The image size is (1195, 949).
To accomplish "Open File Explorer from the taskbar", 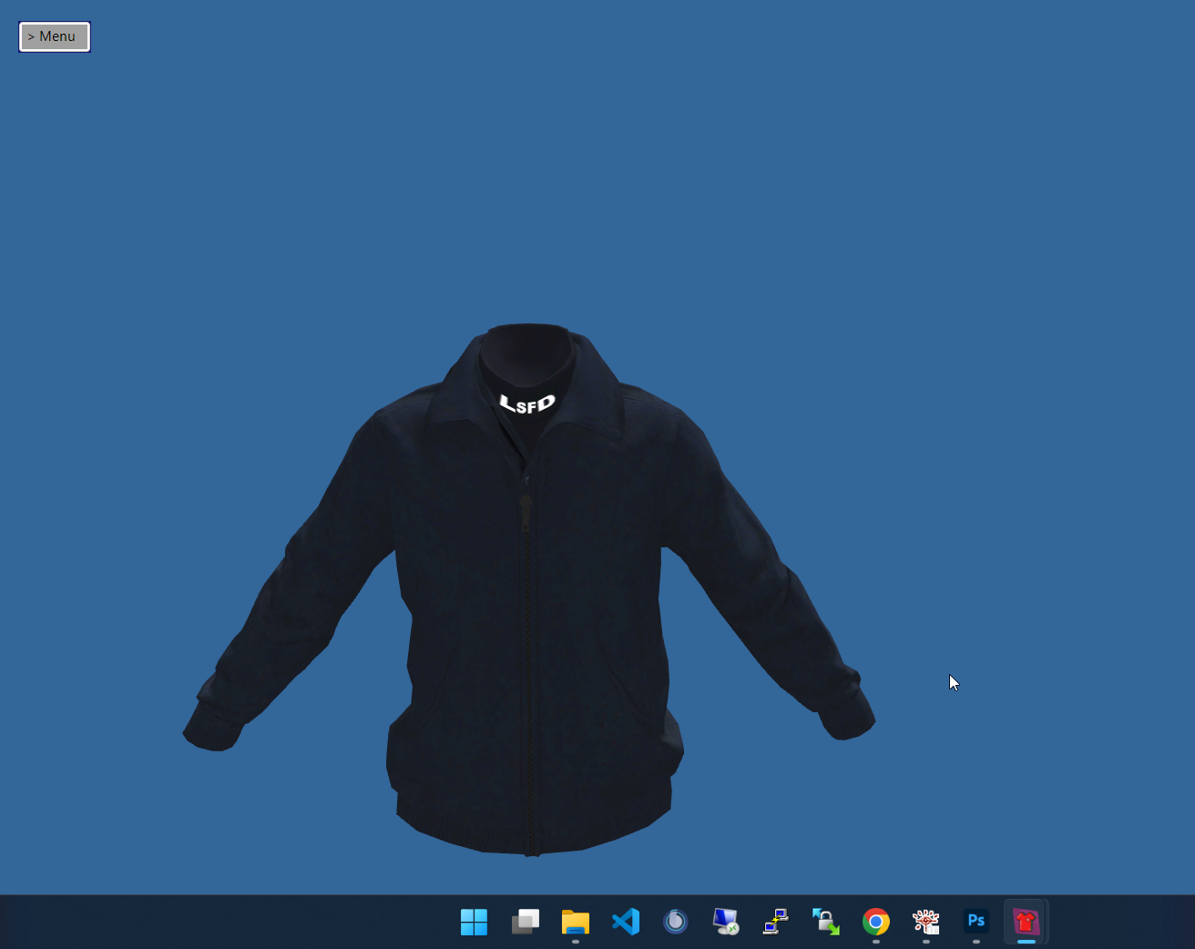I will tap(575, 922).
